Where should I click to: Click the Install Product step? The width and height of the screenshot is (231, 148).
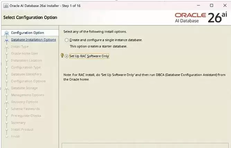point(22,130)
